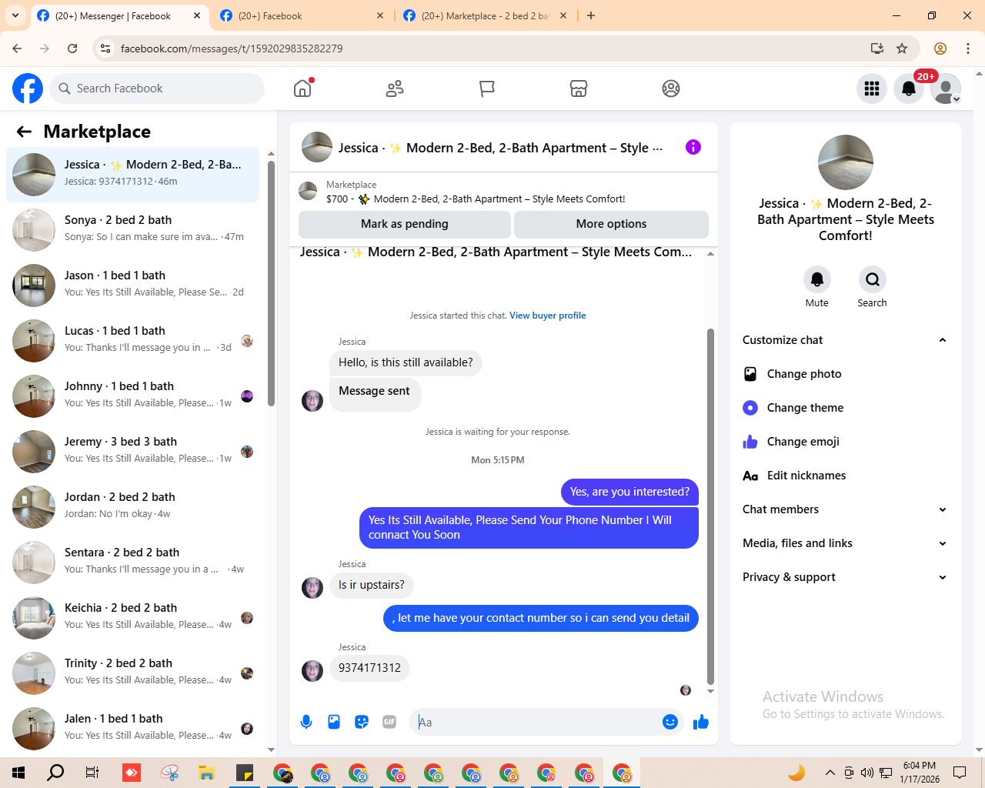Choose a sticker icon
The image size is (985, 788).
362,722
